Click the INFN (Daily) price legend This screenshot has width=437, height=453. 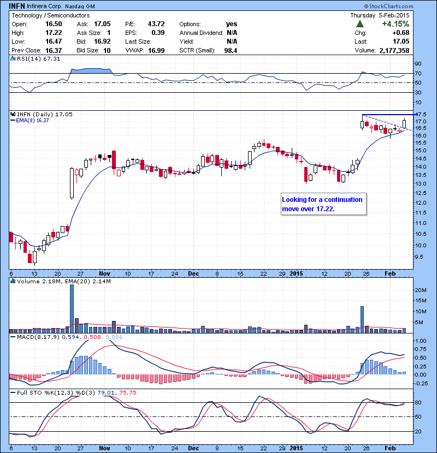point(38,115)
